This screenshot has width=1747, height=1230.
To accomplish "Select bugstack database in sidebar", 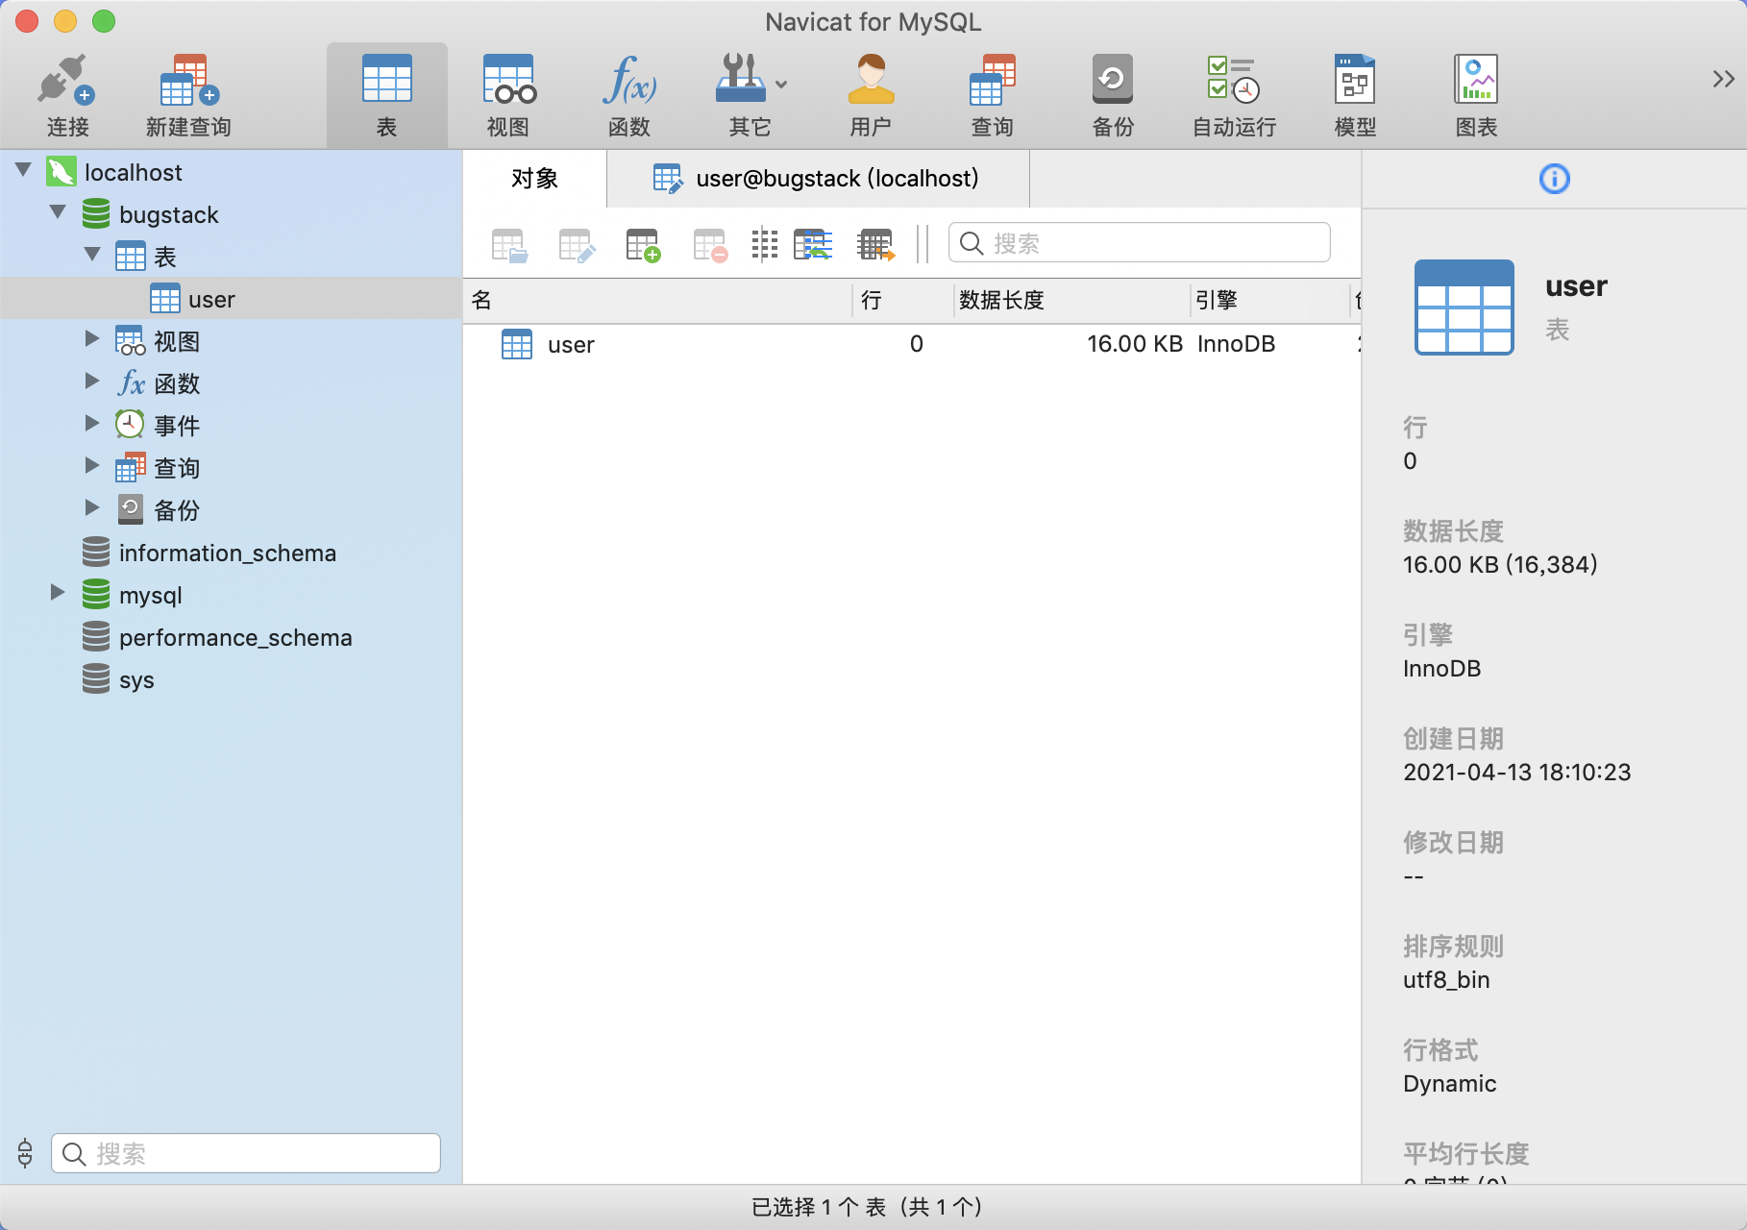I will [x=168, y=214].
